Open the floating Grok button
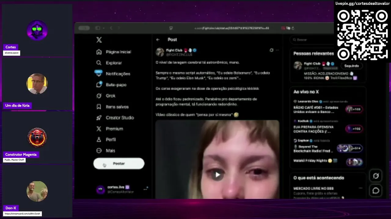Screen dimensions: 391x219 [376, 176]
